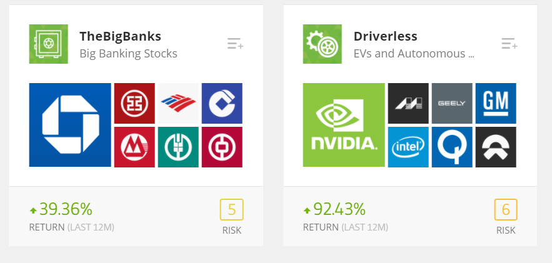
Task: Click TheBigBanks risk score 5 badge
Action: click(231, 210)
